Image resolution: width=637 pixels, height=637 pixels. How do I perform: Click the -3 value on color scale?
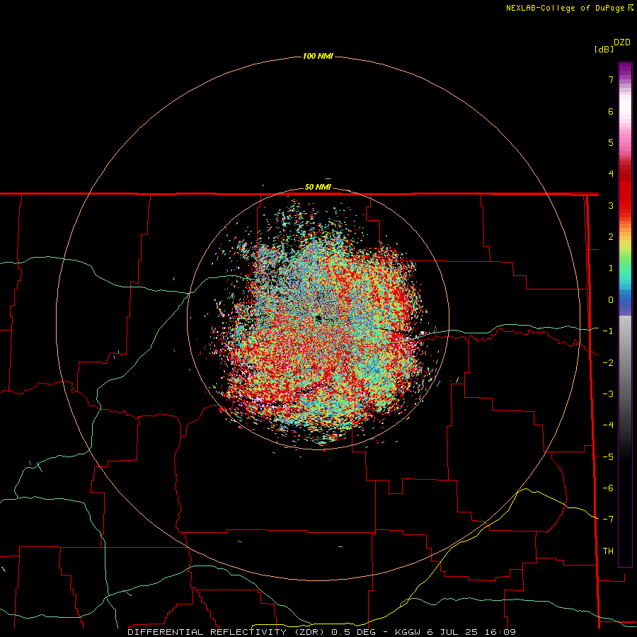(608, 394)
